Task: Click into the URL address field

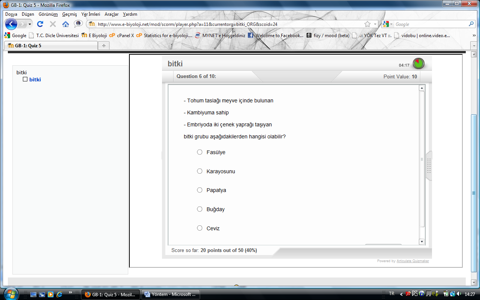Action: click(x=229, y=24)
